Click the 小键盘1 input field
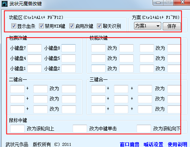The height and width of the screenshot is (147, 190). [x=34, y=68]
